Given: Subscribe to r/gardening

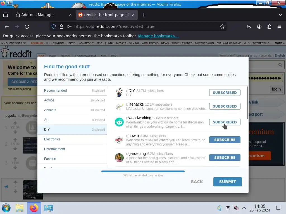Looking at the screenshot, I should click(225, 158).
